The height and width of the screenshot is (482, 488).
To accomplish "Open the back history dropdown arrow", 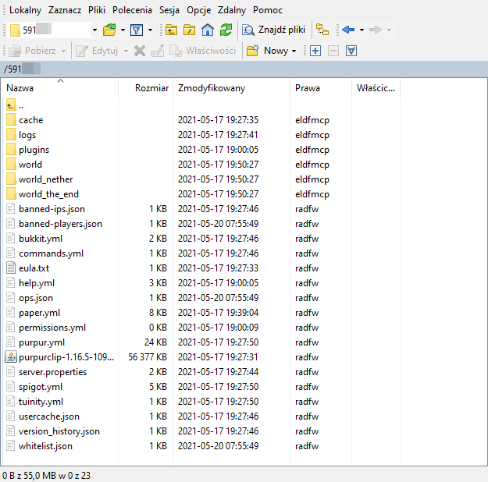I will click(x=362, y=30).
